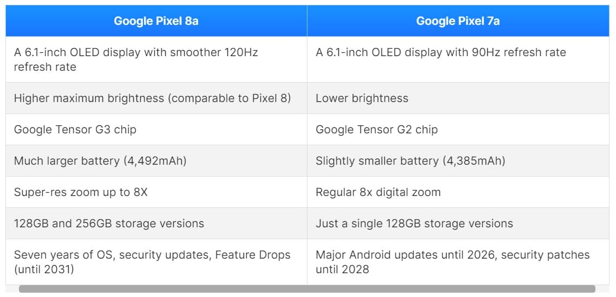616x297 pixels.
Task: Select the Super-res zoom up to 8X cell
Action: tap(81, 192)
